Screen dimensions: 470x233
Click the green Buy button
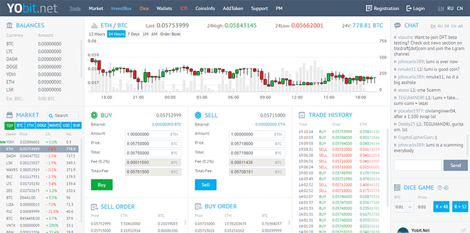pyautogui.click(x=101, y=185)
